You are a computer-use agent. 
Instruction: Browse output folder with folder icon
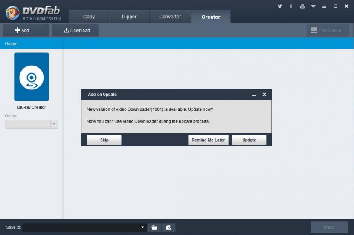pyautogui.click(x=154, y=228)
